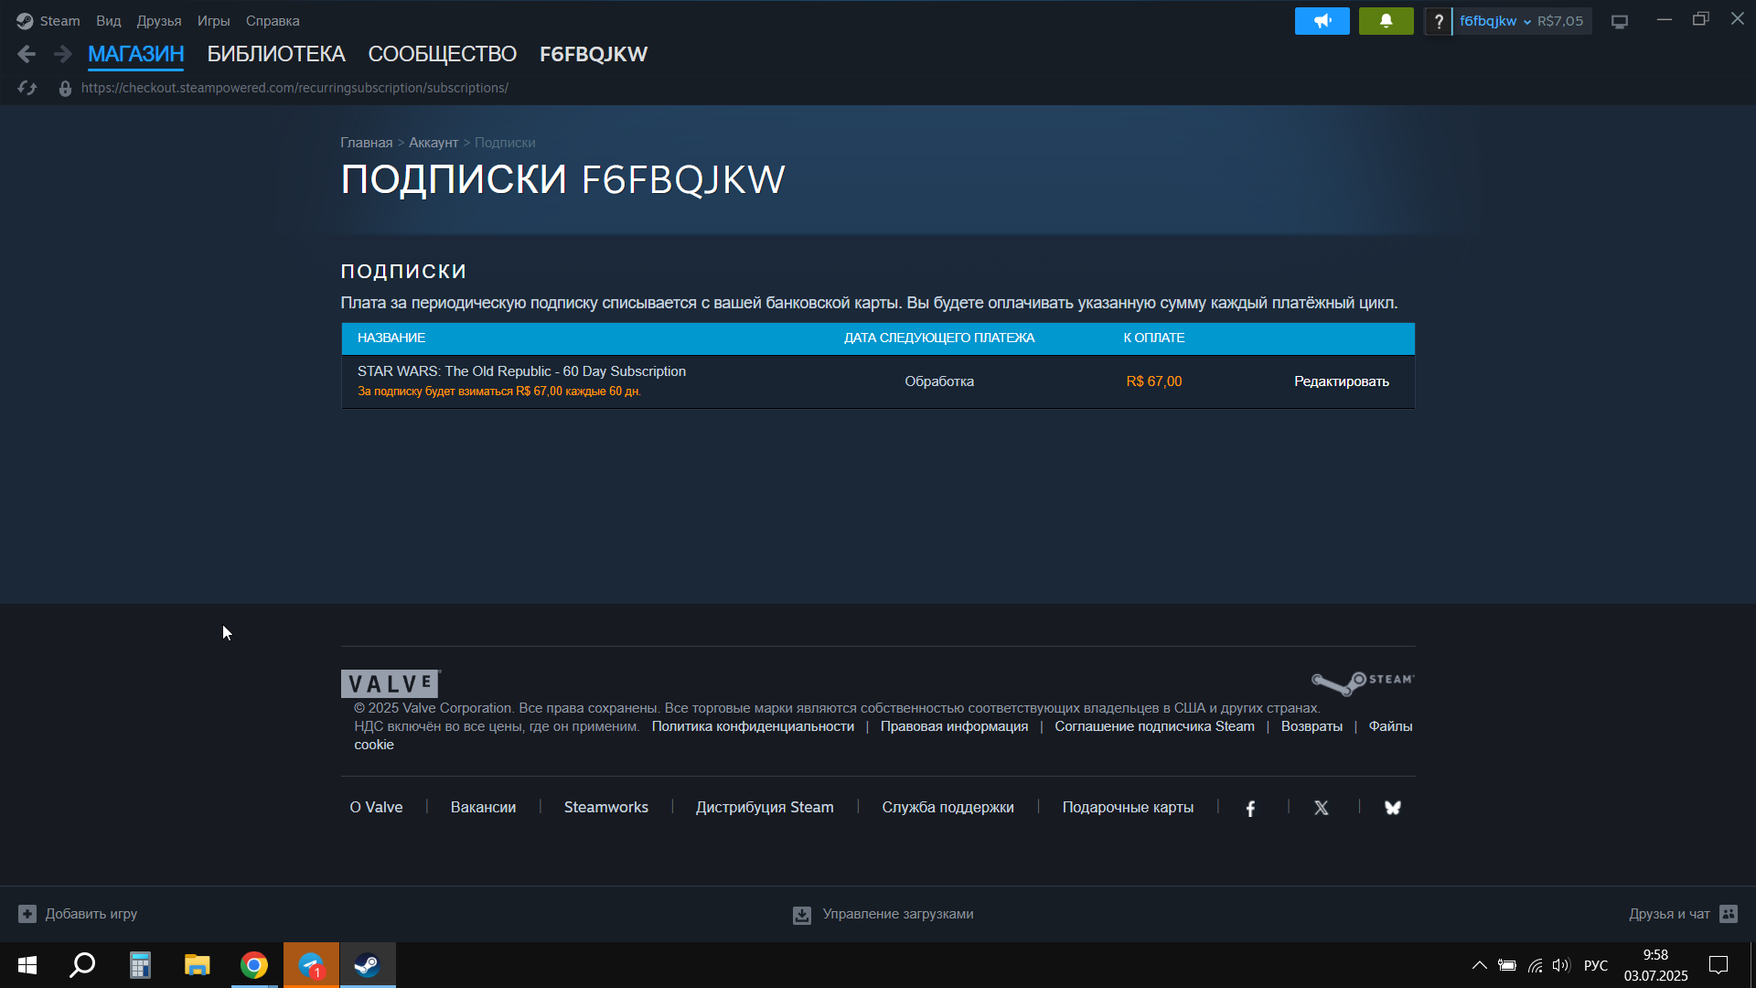Open the О Valve footer link
Image resolution: width=1756 pixels, height=988 pixels.
point(376,808)
